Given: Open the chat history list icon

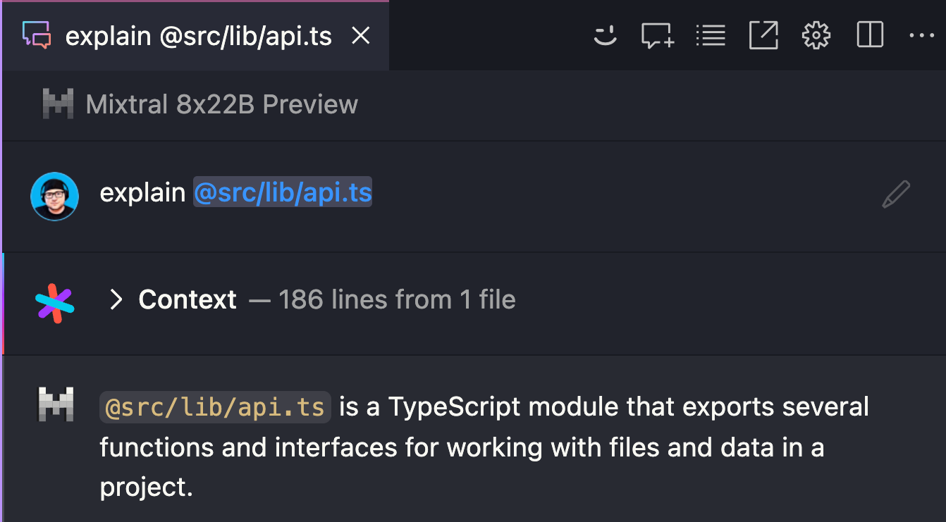Looking at the screenshot, I should (710, 35).
